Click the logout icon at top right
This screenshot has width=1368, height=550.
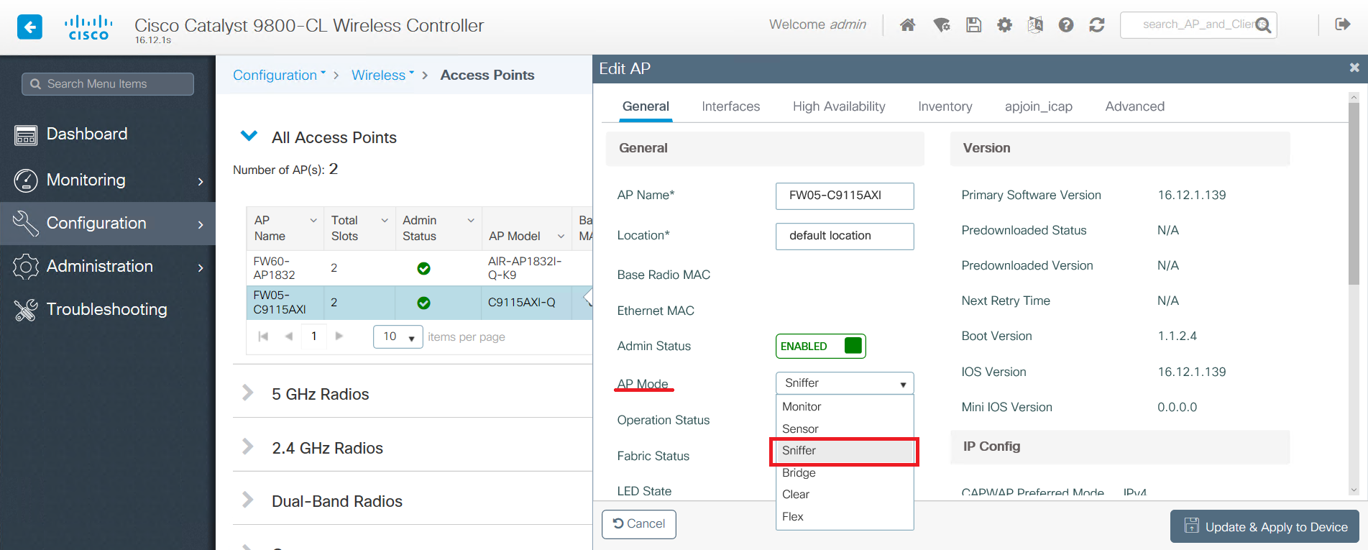(x=1342, y=24)
